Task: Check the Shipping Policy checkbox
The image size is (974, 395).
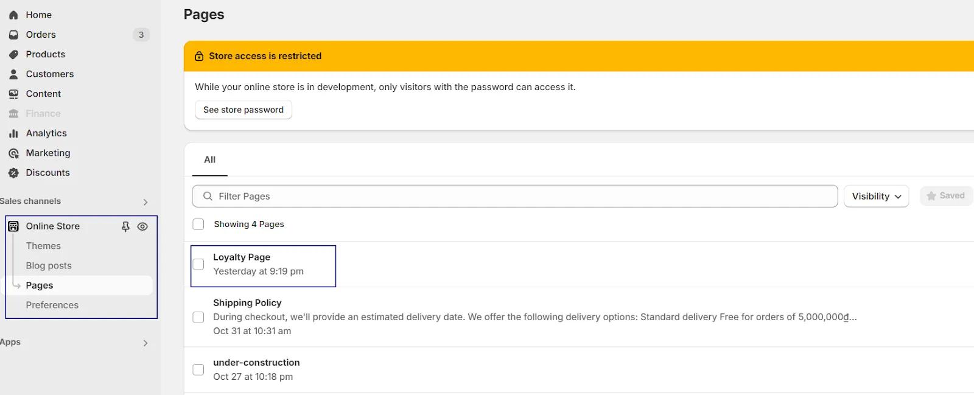Action: [x=198, y=317]
